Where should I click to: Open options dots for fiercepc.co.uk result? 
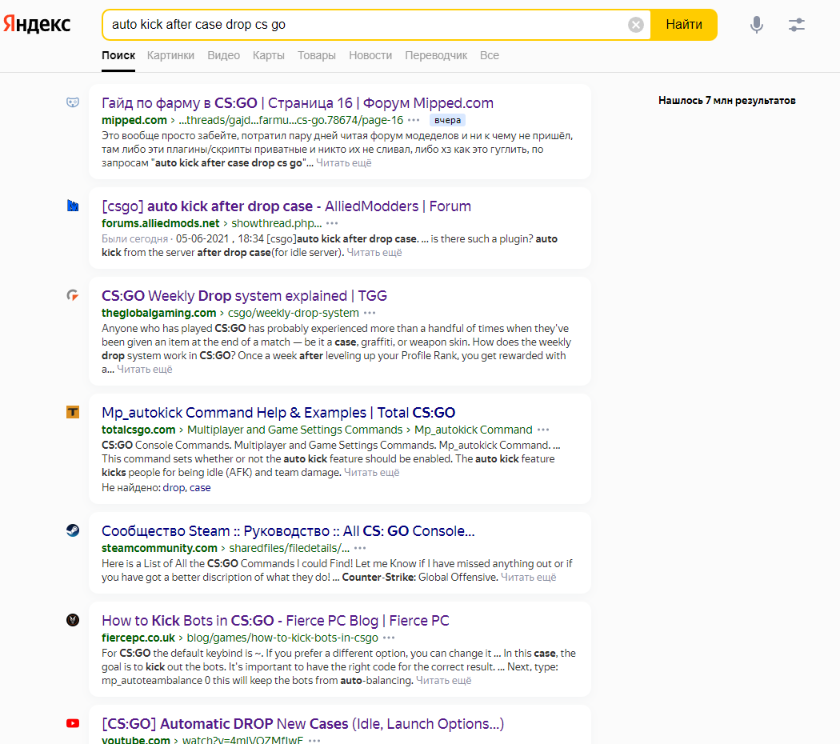point(389,638)
